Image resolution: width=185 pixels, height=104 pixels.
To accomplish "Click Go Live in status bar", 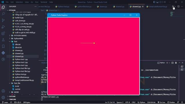I will [x=161, y=102].
